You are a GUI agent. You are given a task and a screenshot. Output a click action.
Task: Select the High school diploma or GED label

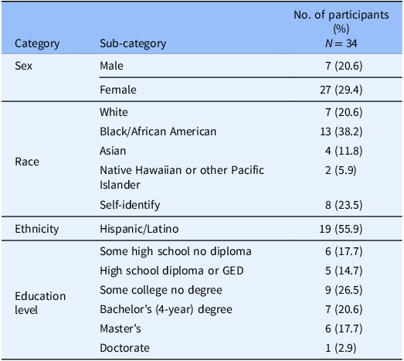(x=171, y=271)
